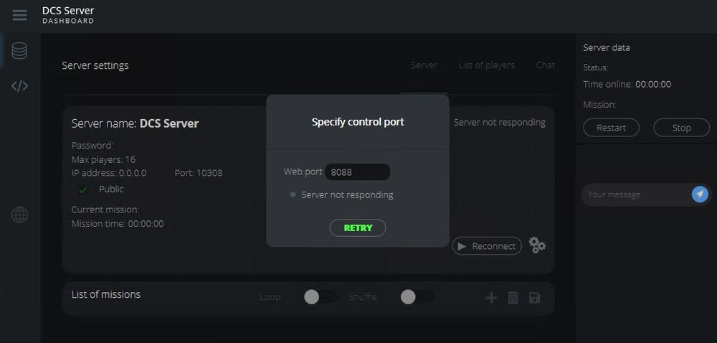This screenshot has width=717, height=343.
Task: Enable the Loop toggle
Action: click(x=320, y=297)
